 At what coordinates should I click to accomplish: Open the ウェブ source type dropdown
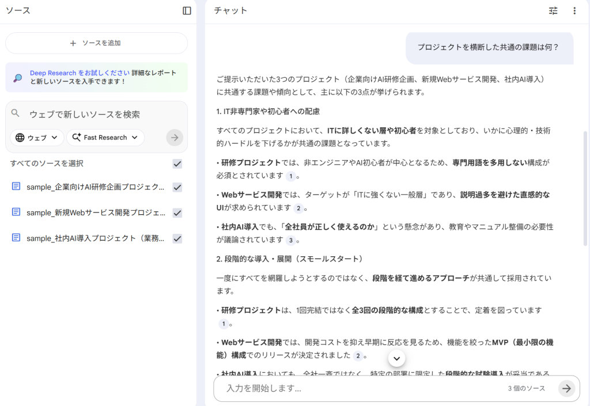point(37,138)
